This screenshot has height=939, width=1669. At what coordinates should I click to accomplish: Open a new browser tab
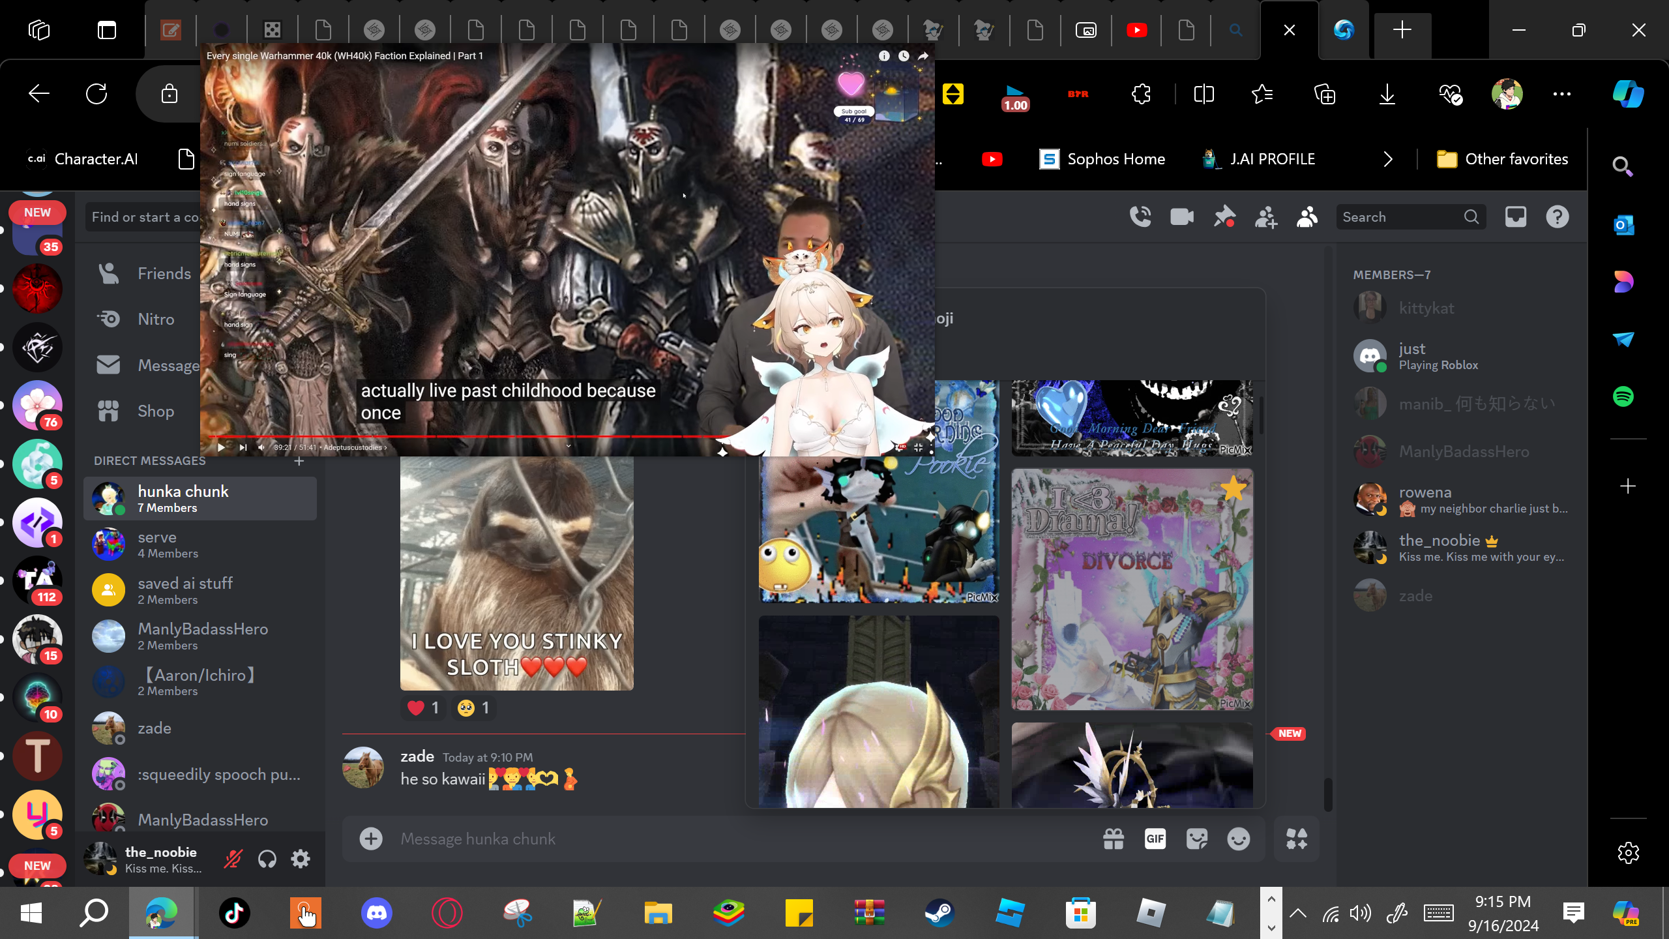(1402, 30)
